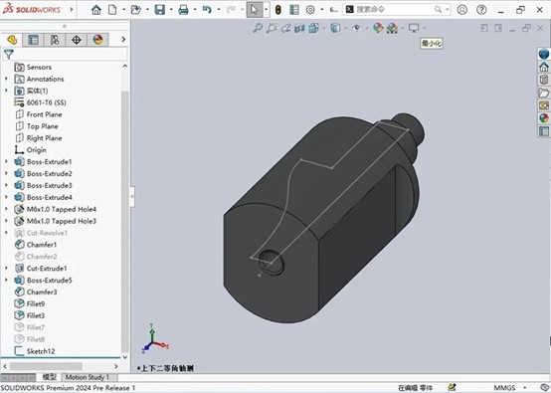Select Boss-Extrude3 feature
This screenshot has width=551, height=393.
pyautogui.click(x=49, y=185)
